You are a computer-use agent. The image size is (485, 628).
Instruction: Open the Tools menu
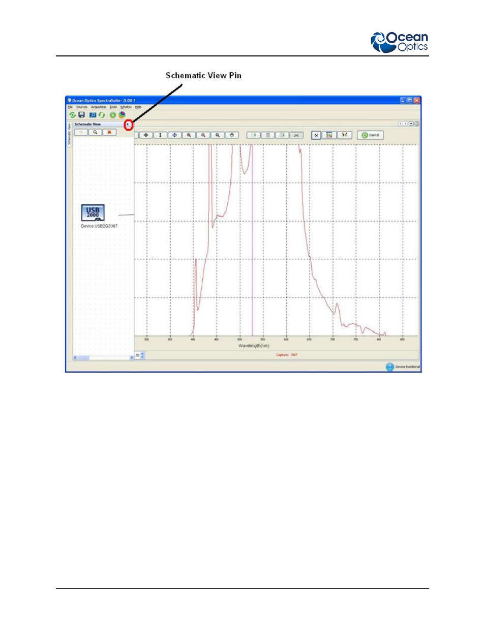coord(113,107)
